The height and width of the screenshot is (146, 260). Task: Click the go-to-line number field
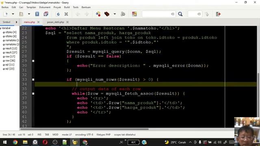click(x=192, y=14)
